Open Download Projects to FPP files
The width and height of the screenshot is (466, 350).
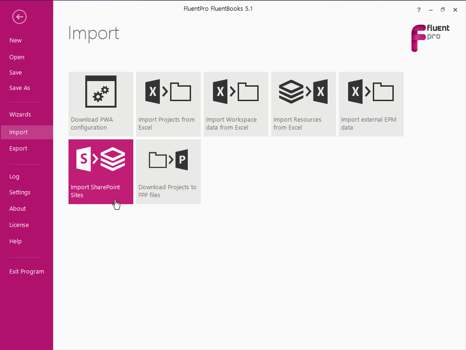click(x=168, y=172)
